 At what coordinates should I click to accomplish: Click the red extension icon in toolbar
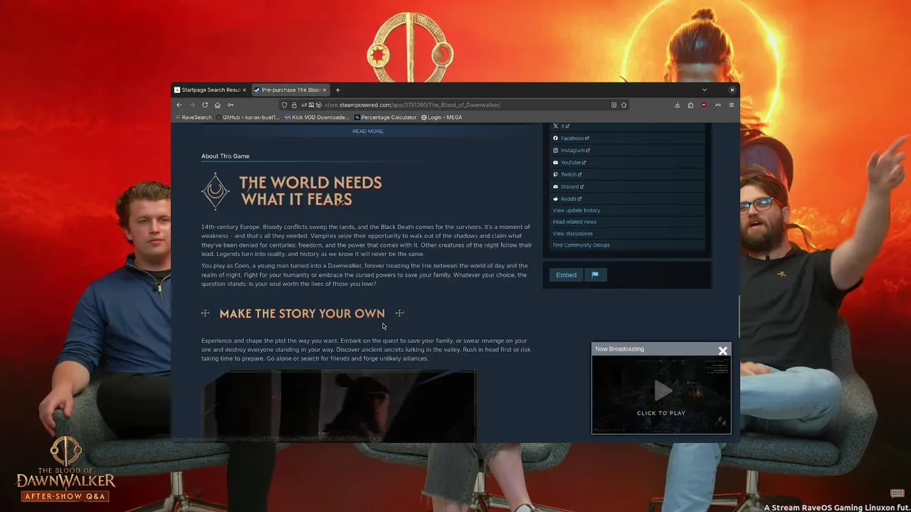point(704,105)
